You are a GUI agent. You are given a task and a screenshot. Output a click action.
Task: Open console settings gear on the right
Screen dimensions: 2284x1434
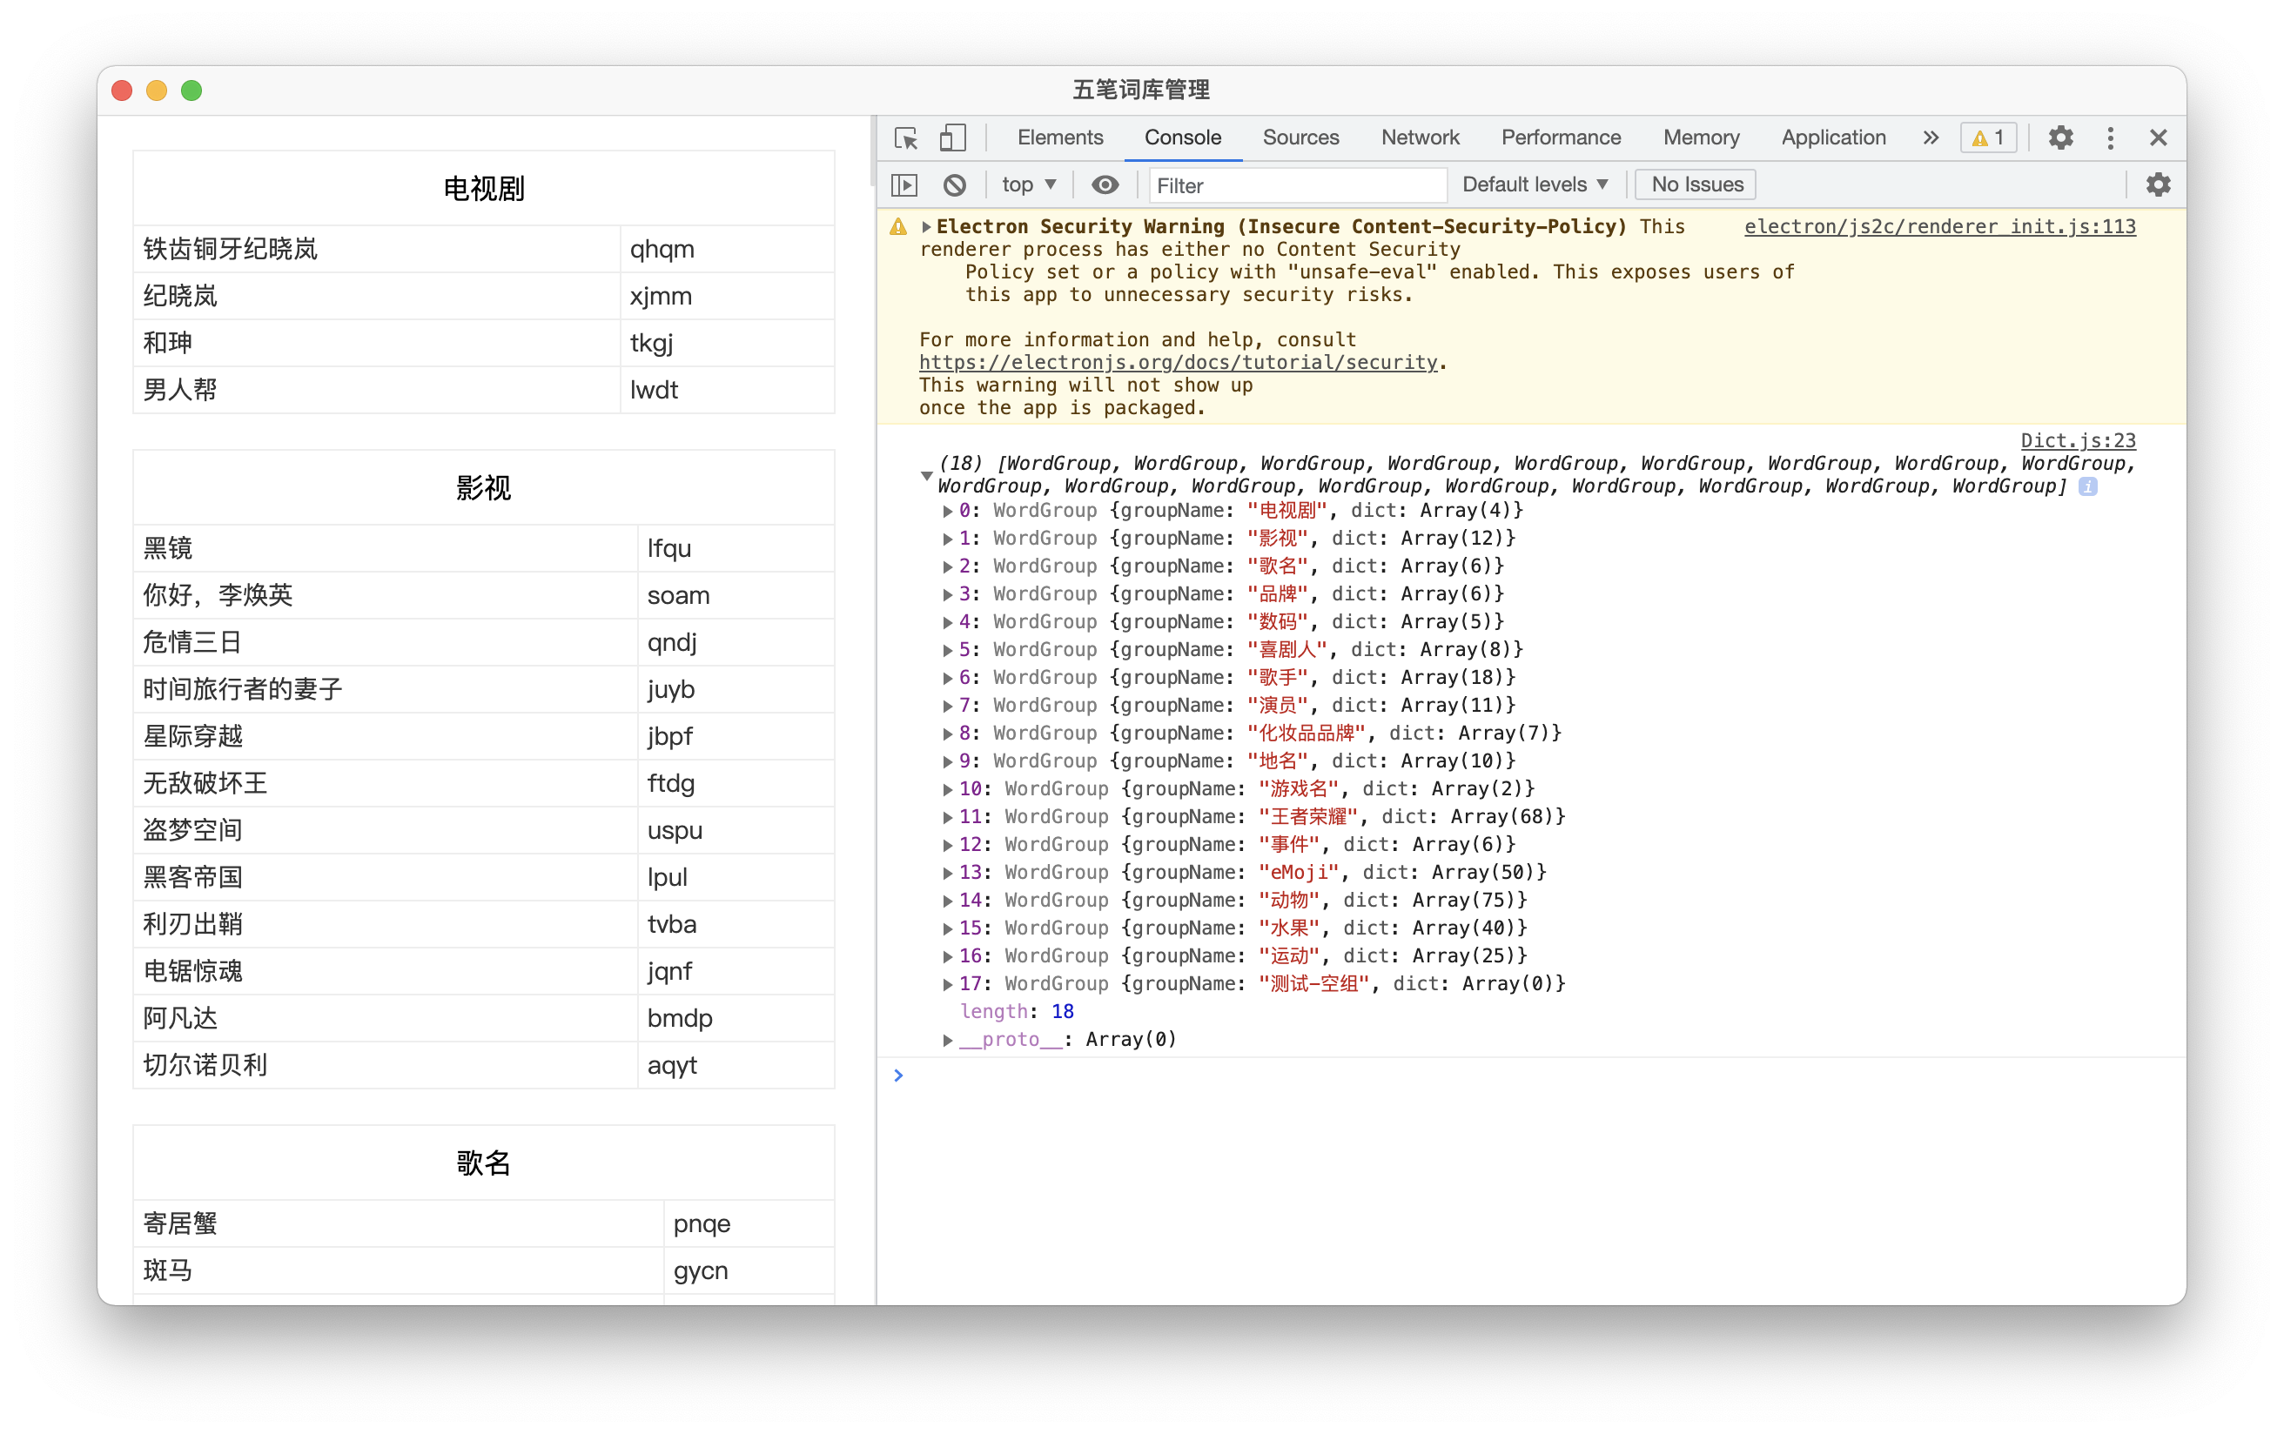(x=2157, y=184)
